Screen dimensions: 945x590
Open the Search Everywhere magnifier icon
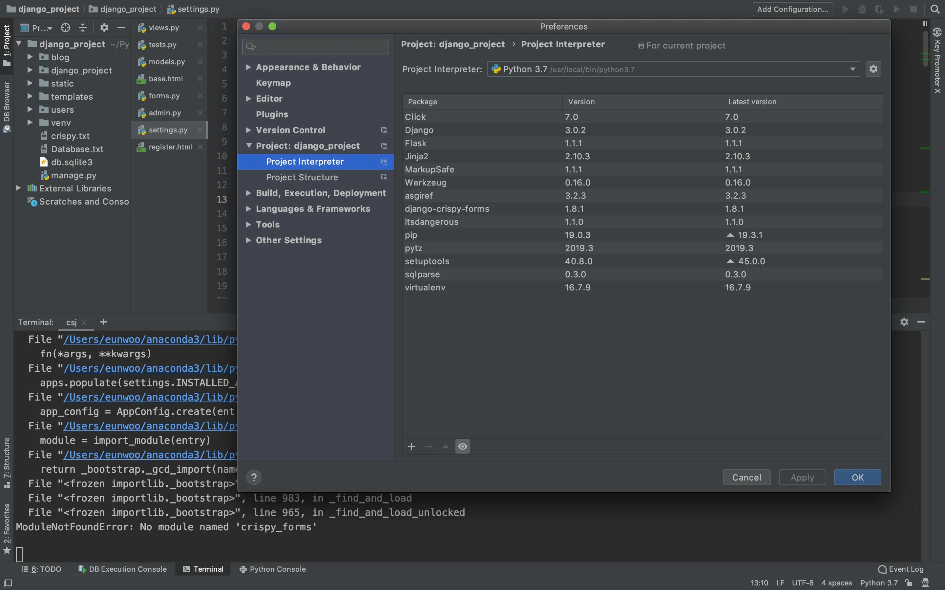coord(935,9)
